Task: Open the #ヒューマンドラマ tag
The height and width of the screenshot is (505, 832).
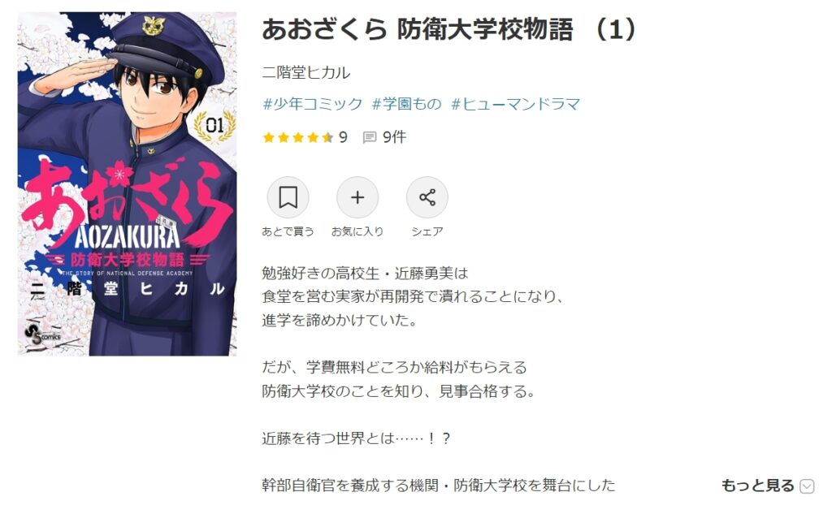Action: pos(515,104)
